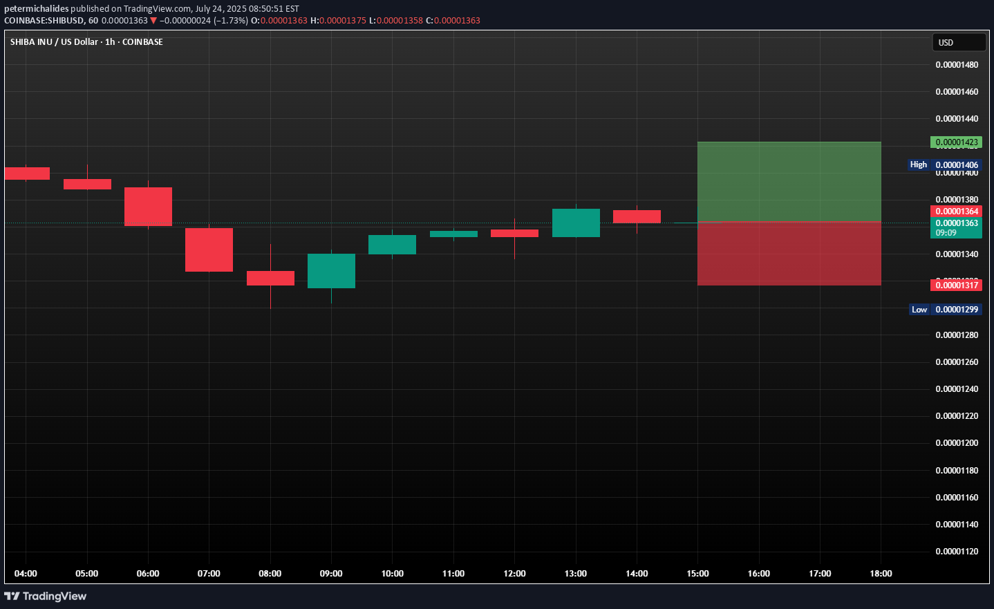
Task: Select the red candle at 08:00
Action: pyautogui.click(x=270, y=278)
